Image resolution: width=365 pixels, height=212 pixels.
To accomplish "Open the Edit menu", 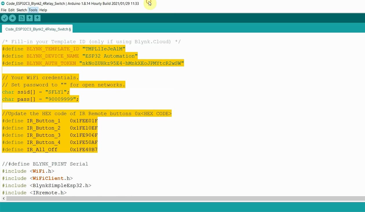I will tap(11, 10).
